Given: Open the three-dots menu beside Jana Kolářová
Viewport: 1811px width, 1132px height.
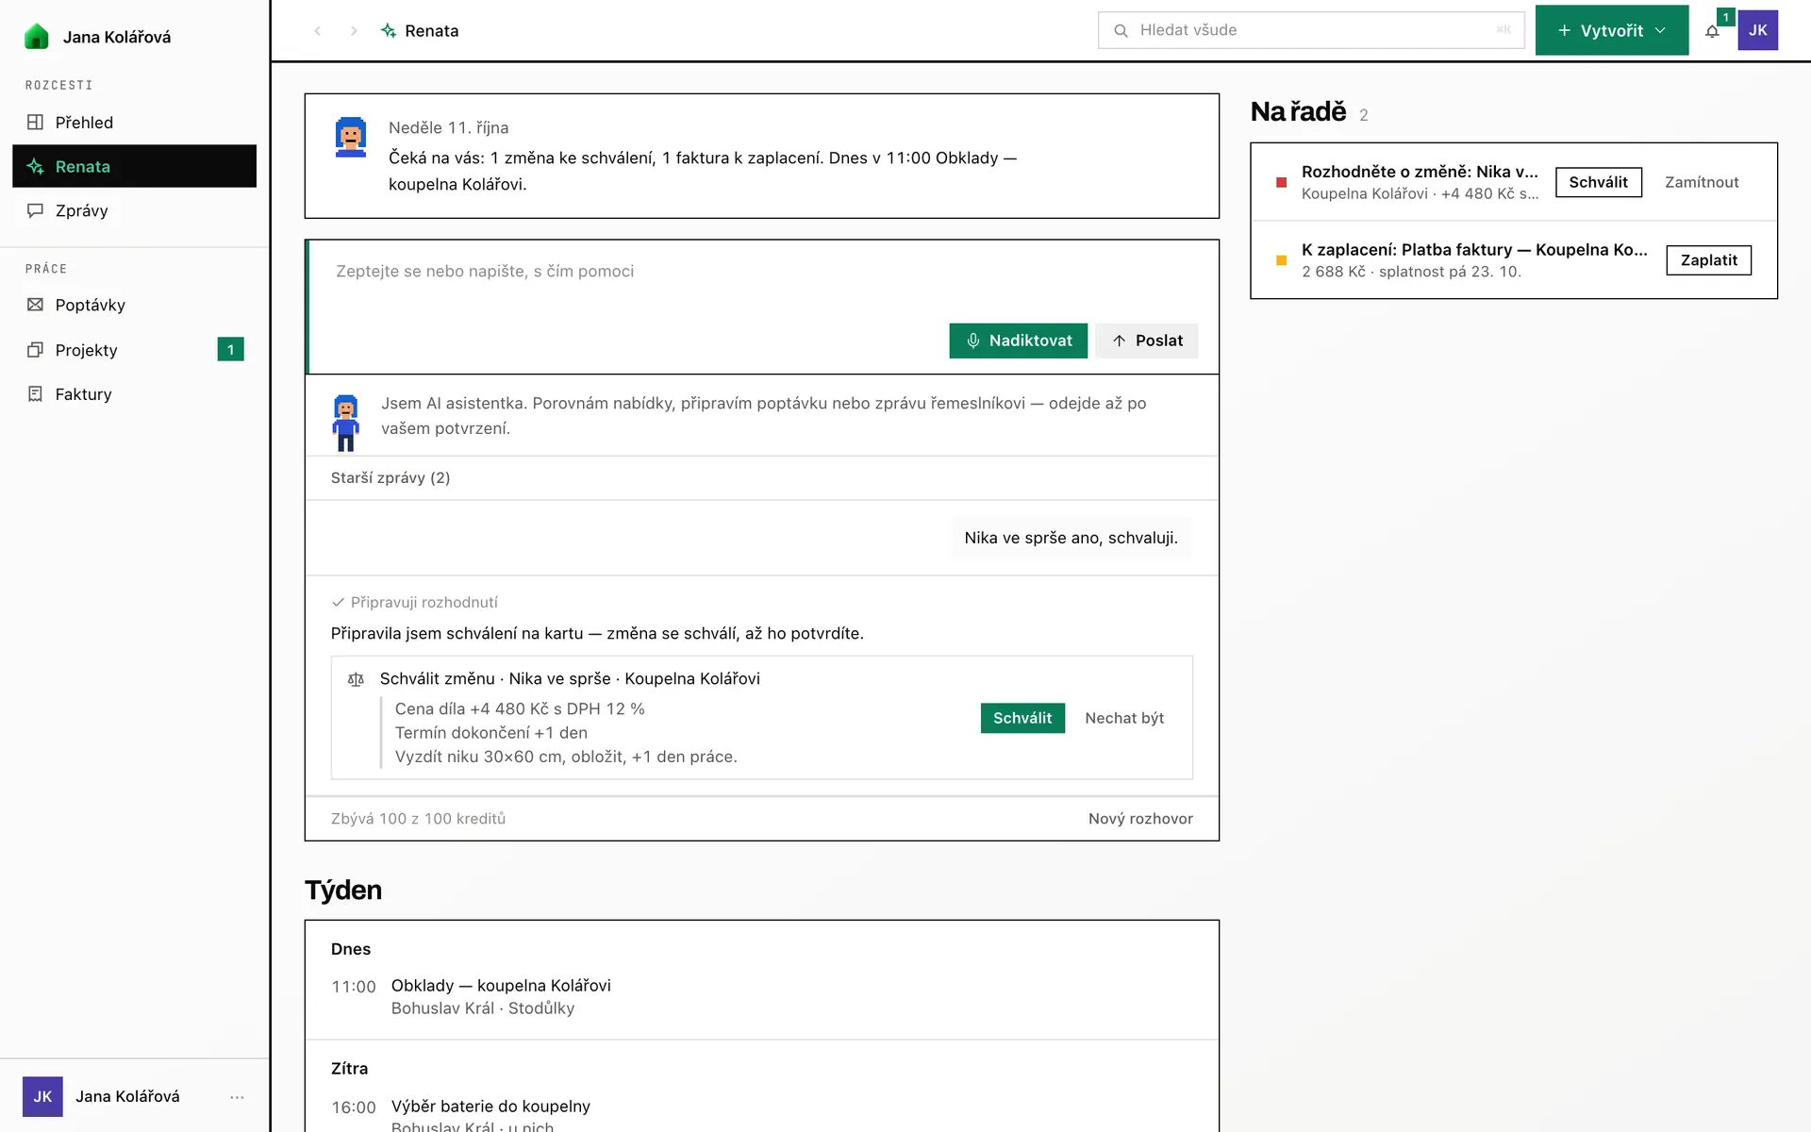Looking at the screenshot, I should click(237, 1096).
